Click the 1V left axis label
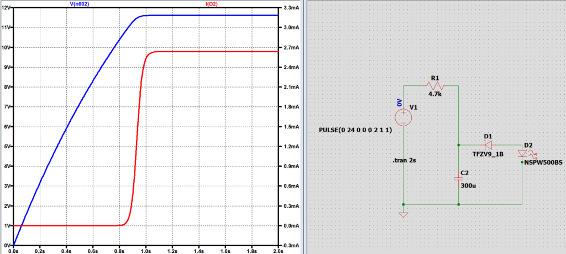Image resolution: width=566 pixels, height=254 pixels. 8,225
